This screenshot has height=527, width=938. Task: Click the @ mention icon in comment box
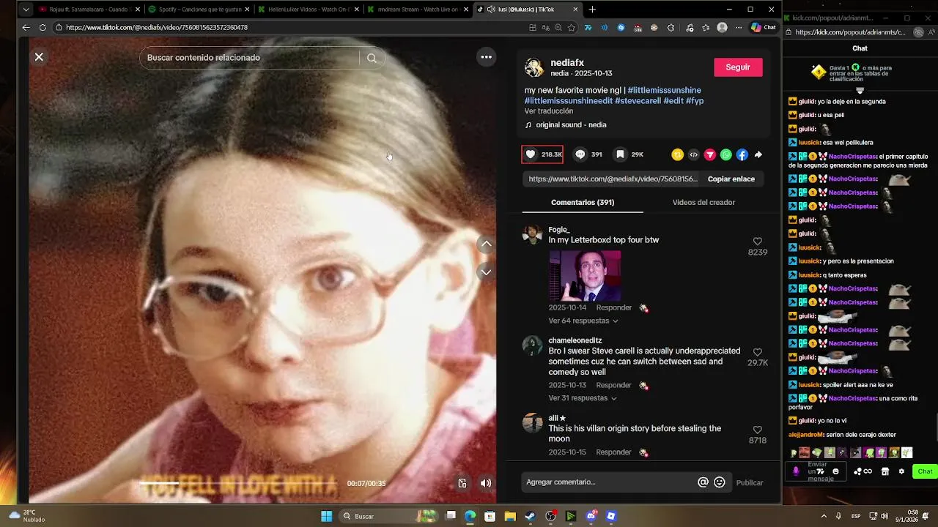[703, 482]
